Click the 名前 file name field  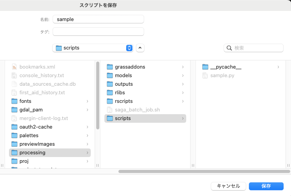point(98,19)
